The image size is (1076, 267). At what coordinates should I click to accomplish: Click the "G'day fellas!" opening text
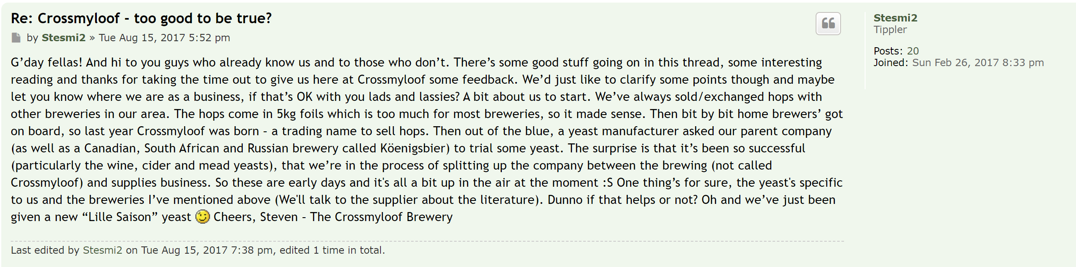pyautogui.click(x=46, y=62)
